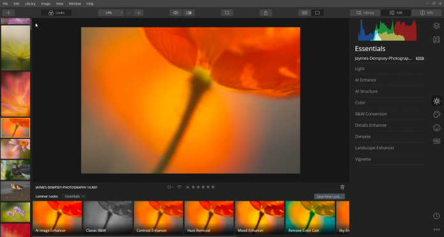Set rating to one star
444x237 pixels.
coord(194,187)
